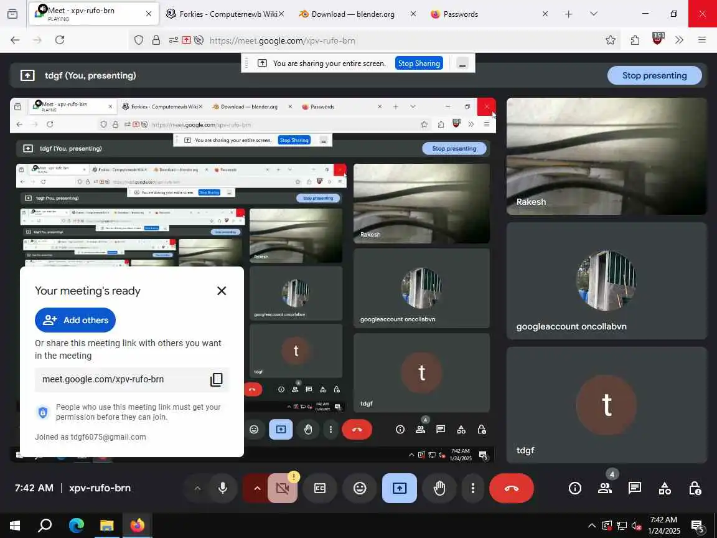Close the Your meeting's ready dialog
This screenshot has height=538, width=717.
(x=222, y=291)
